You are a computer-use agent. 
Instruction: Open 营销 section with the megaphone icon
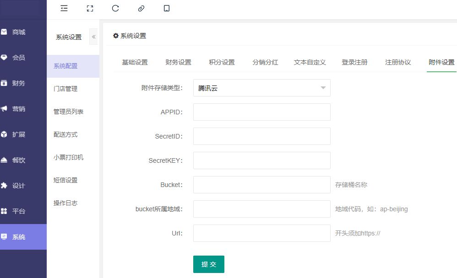point(19,109)
